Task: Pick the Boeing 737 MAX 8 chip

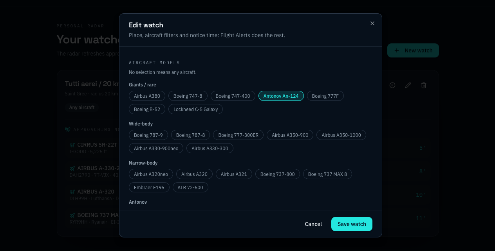Action: pos(327,174)
